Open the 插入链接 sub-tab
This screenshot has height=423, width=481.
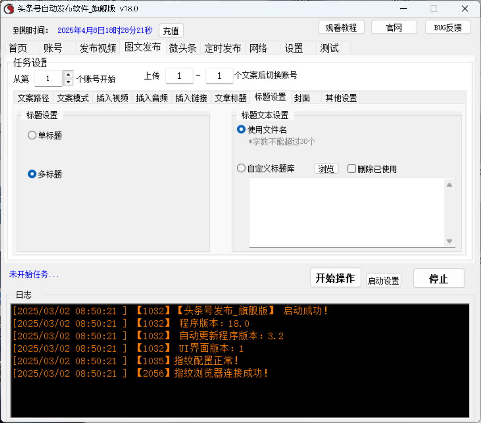(x=192, y=98)
